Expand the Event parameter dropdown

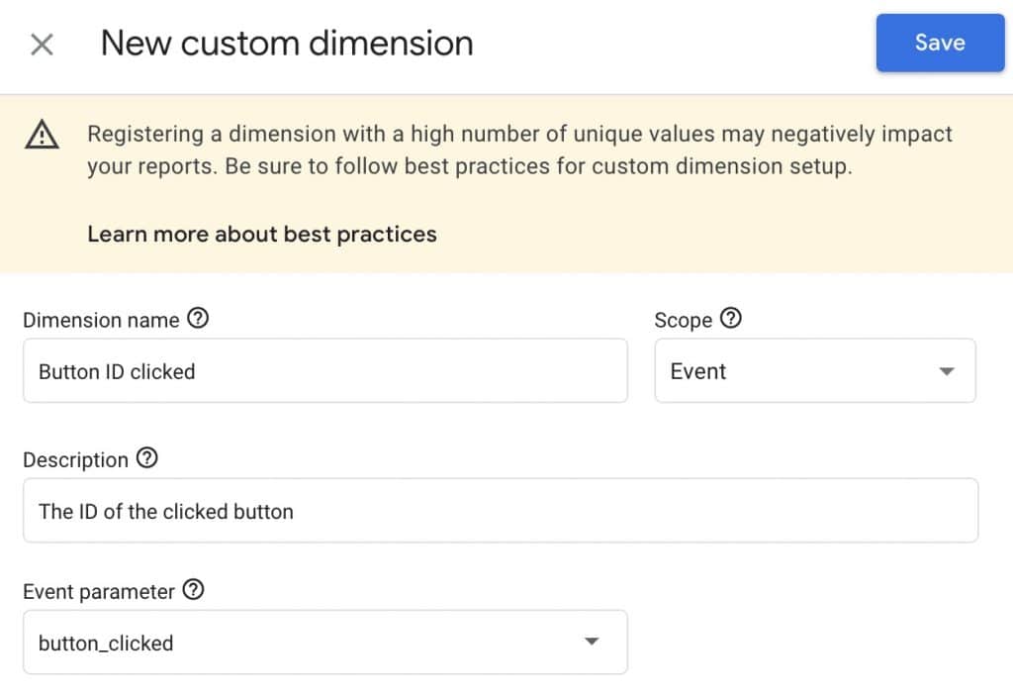592,642
